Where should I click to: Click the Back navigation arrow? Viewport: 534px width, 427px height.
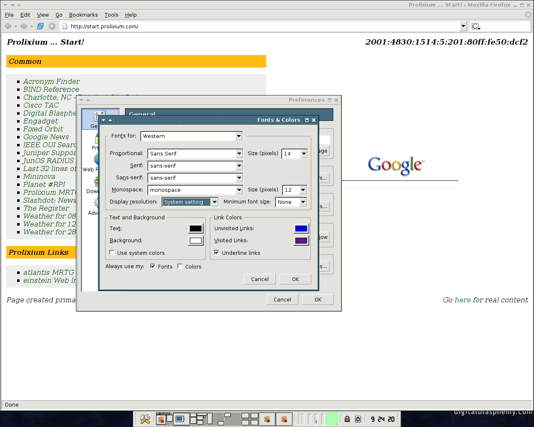(8, 26)
